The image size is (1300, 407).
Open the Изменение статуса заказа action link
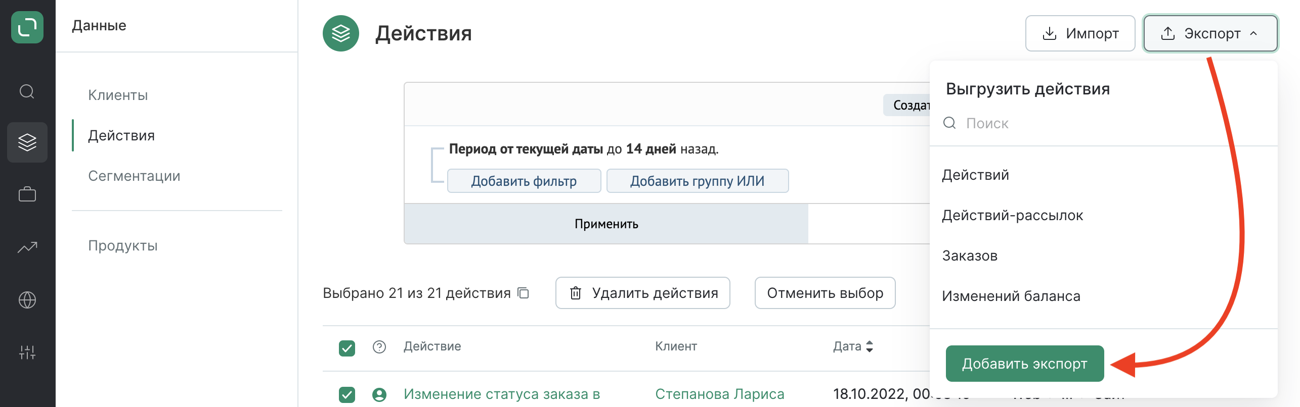pos(502,394)
